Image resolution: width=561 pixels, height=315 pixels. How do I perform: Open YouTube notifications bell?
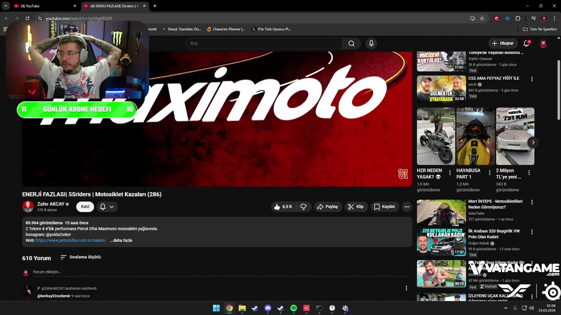pyautogui.click(x=526, y=43)
